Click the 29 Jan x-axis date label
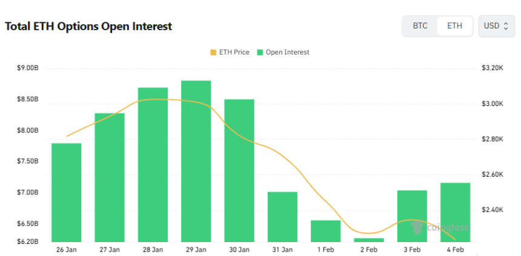 (196, 249)
